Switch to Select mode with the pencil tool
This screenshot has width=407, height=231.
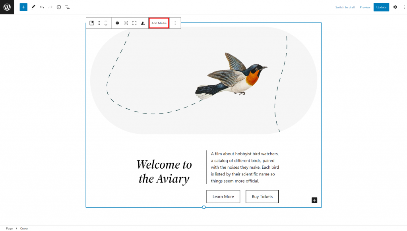[x=33, y=7]
